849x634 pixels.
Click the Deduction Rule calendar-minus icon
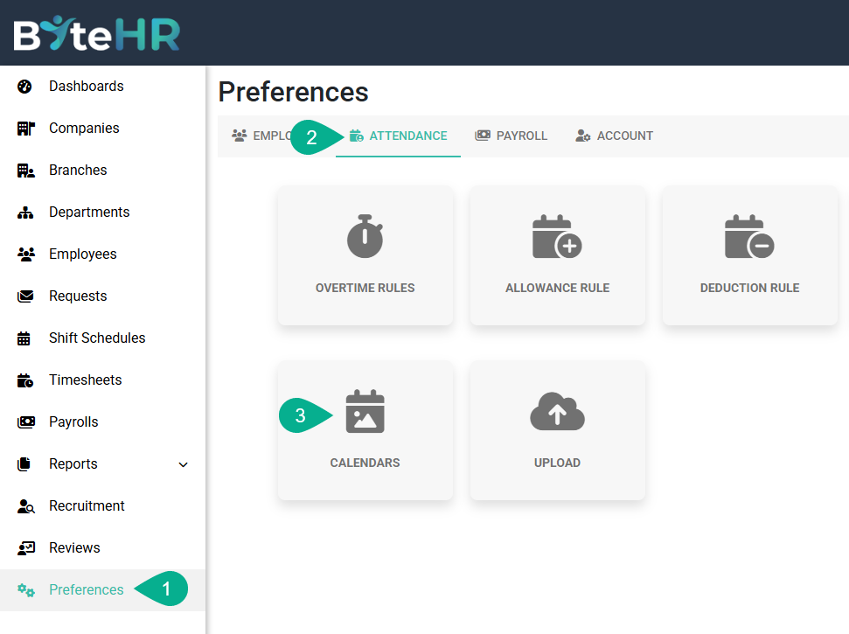tap(749, 237)
